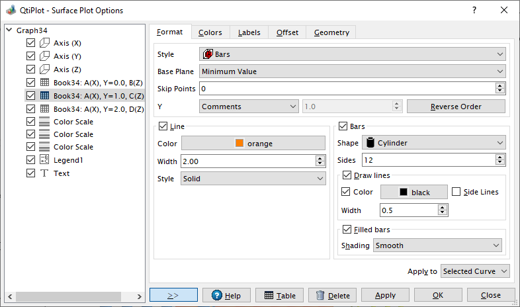Image resolution: width=520 pixels, height=307 pixels.
Task: Click the Axis (X) cube icon
Action: coord(44,43)
